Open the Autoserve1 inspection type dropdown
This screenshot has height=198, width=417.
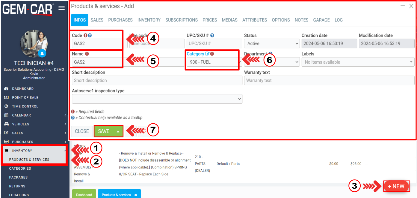click(157, 99)
